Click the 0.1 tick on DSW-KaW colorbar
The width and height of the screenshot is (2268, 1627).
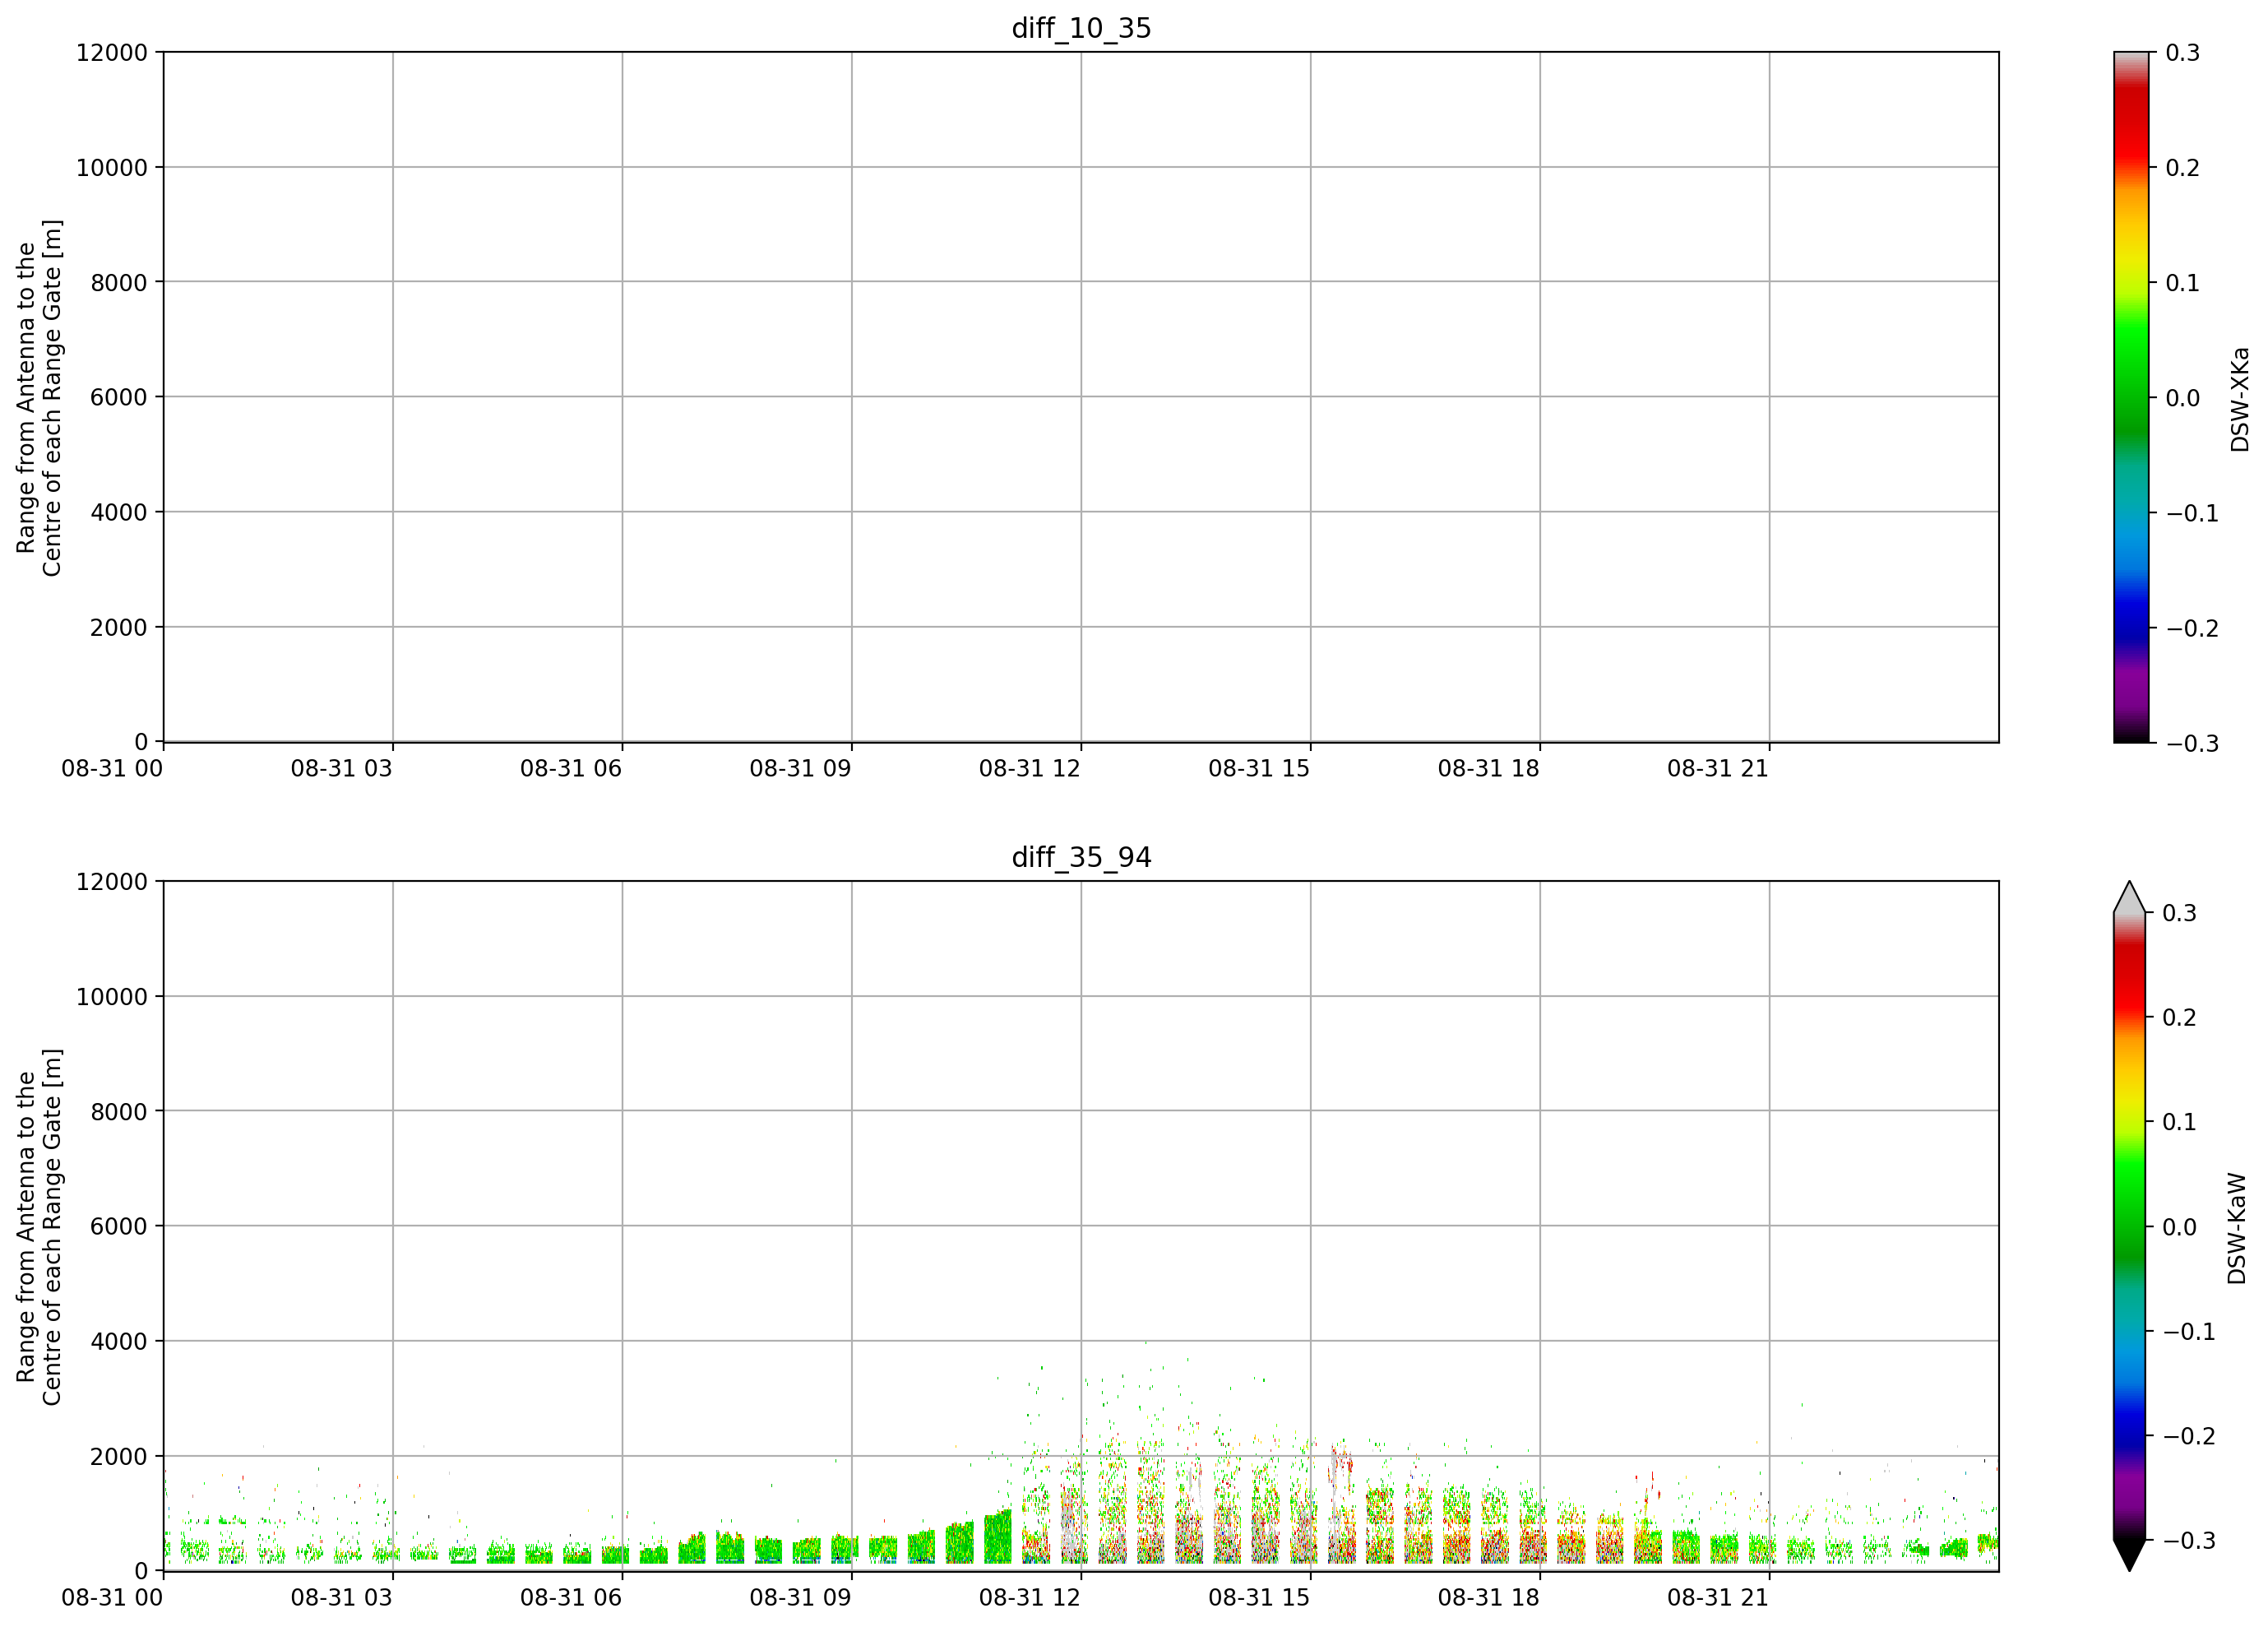pos(2180,1122)
